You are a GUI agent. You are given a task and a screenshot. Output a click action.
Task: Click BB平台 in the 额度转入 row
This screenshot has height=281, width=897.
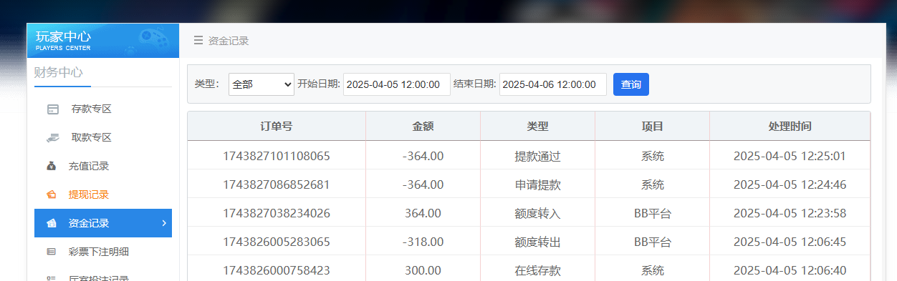pyautogui.click(x=652, y=213)
